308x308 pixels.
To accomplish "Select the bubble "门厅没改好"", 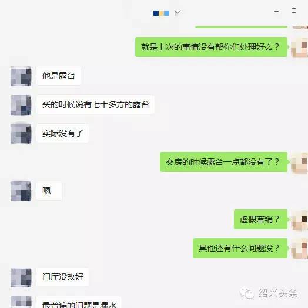I will [62, 277].
